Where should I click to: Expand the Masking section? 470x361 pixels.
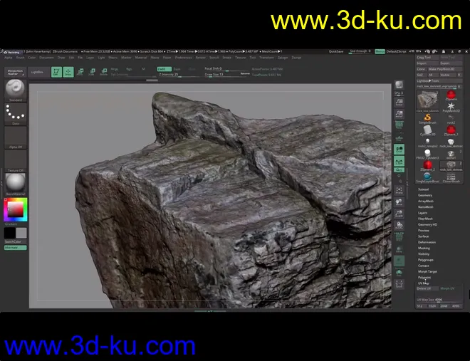point(424,248)
